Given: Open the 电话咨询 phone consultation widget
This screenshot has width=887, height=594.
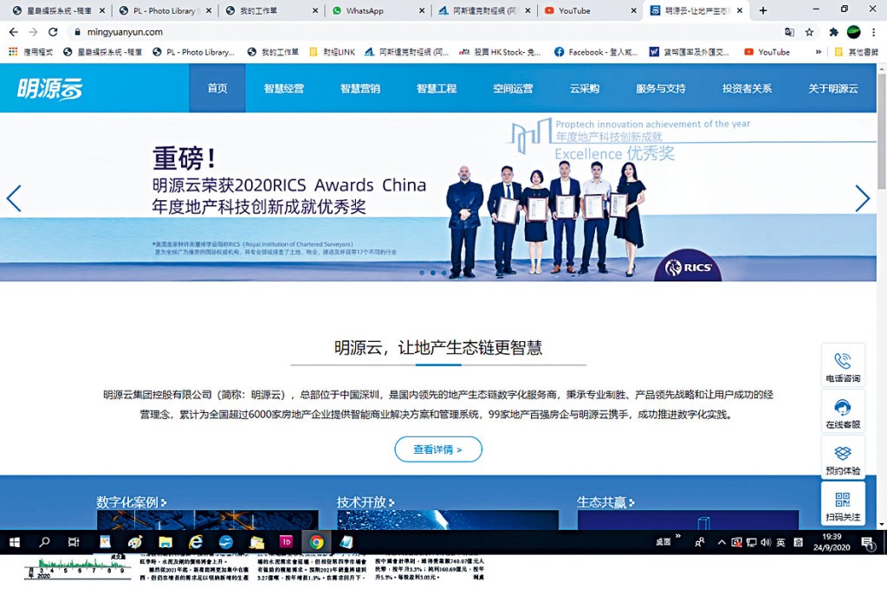Looking at the screenshot, I should click(842, 365).
